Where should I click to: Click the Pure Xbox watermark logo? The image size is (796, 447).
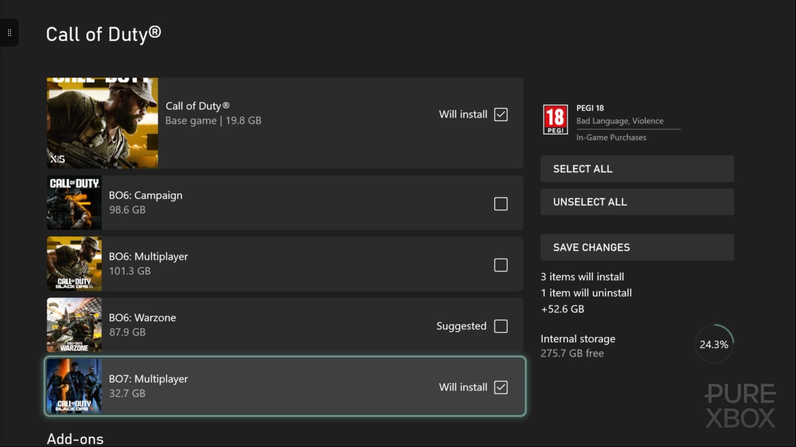coord(740,406)
